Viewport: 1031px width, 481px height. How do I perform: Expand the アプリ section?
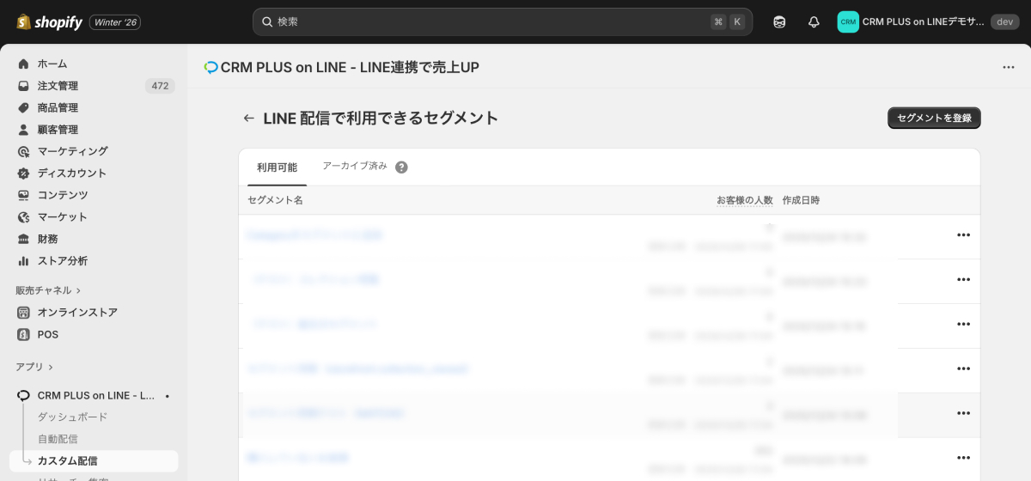tap(34, 367)
